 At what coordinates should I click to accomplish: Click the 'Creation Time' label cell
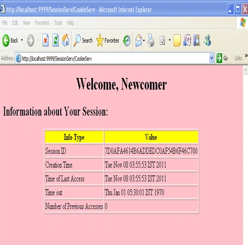(74, 165)
